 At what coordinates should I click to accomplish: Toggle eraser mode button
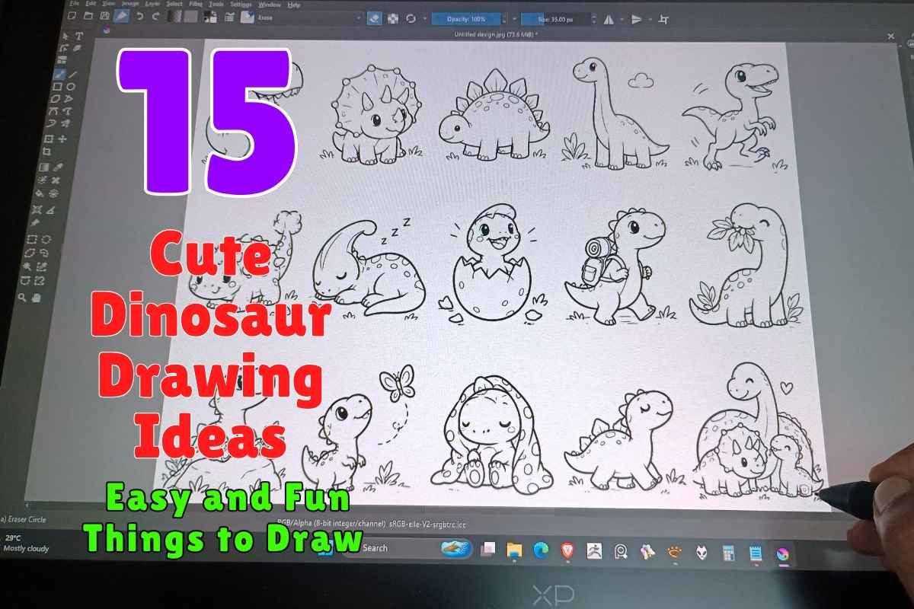[x=375, y=19]
